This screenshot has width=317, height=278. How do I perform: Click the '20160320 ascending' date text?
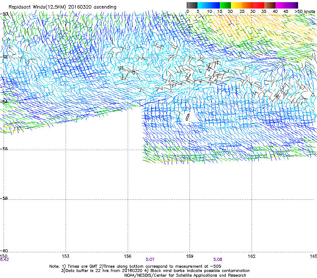click(x=92, y=7)
